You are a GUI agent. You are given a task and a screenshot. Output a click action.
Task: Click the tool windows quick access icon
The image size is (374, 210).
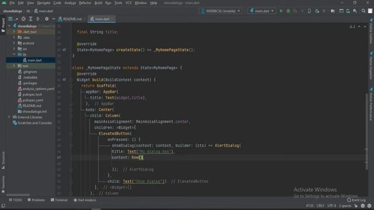[3, 205]
